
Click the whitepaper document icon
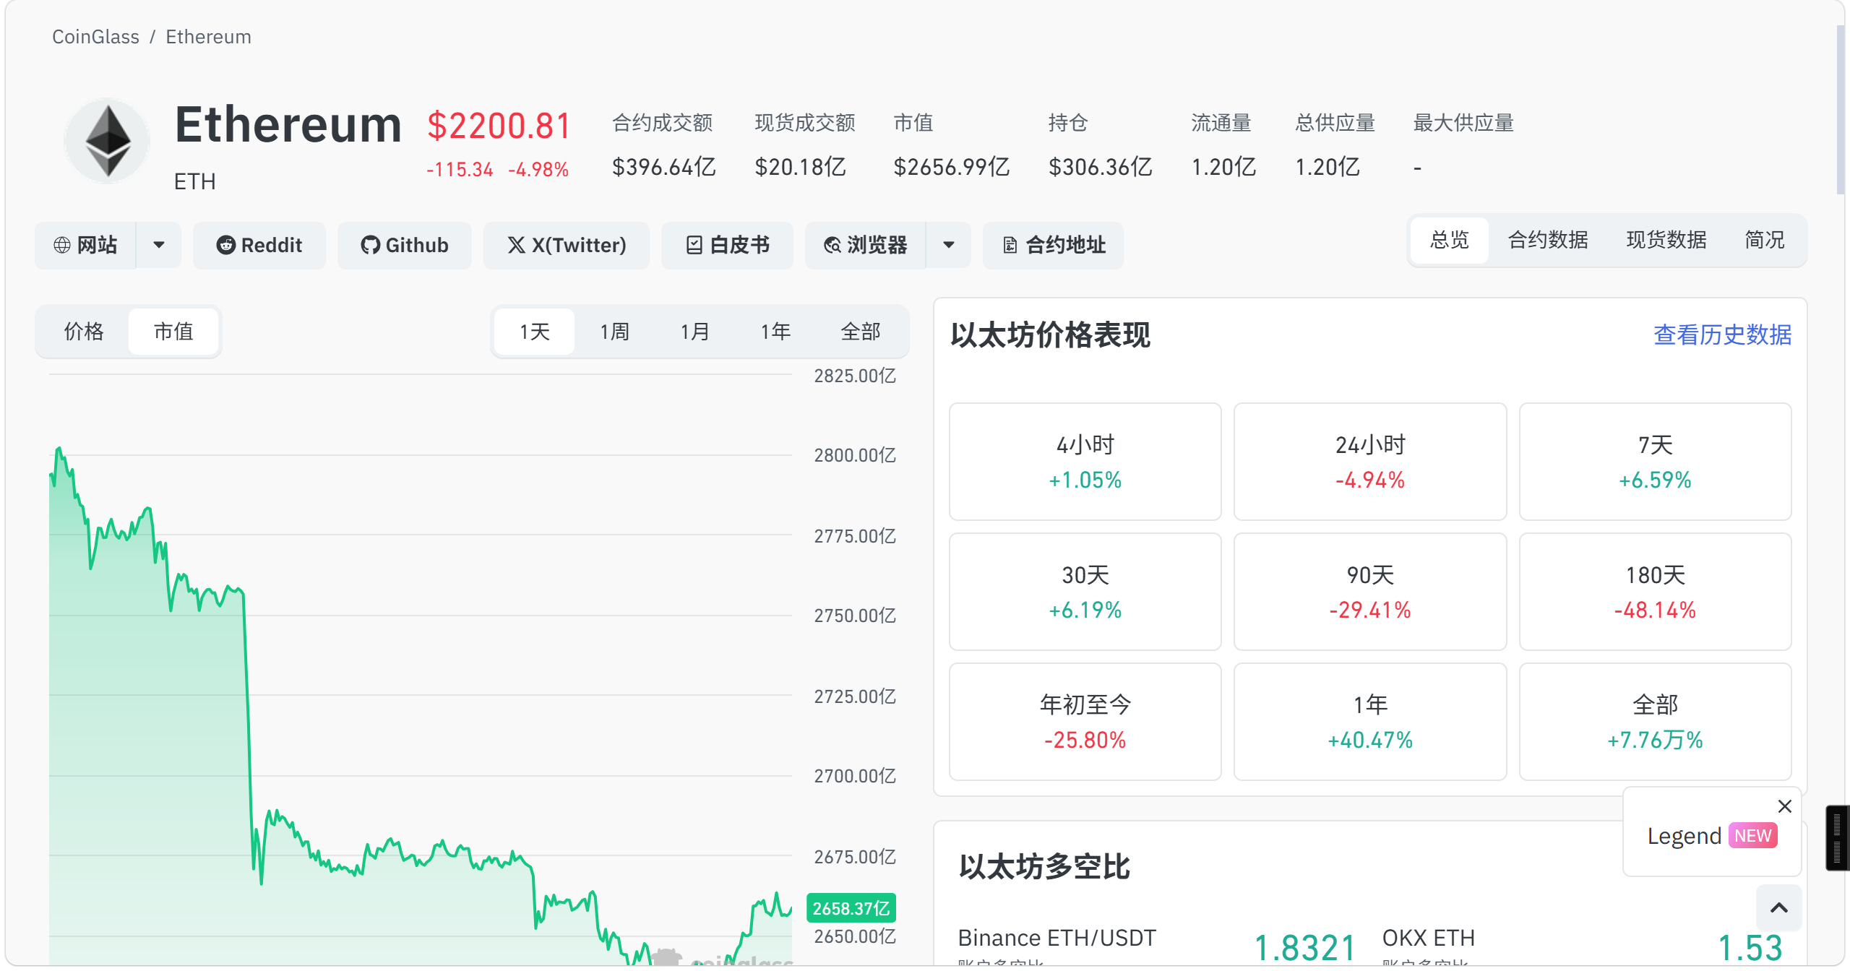pyautogui.click(x=694, y=245)
